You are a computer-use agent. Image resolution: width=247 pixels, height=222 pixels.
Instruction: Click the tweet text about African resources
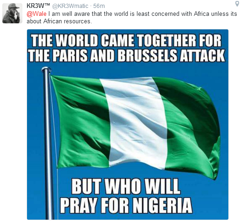[132, 17]
